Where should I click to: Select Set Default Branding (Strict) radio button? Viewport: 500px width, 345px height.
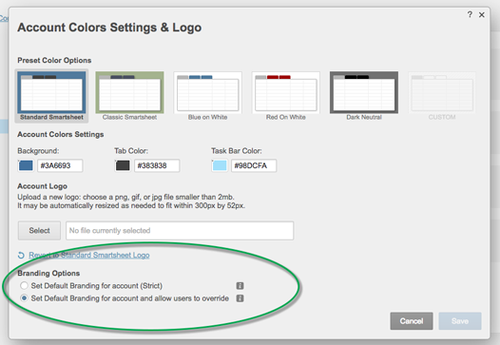click(24, 285)
